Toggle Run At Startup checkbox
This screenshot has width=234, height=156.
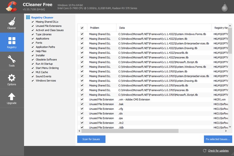pos(33,64)
